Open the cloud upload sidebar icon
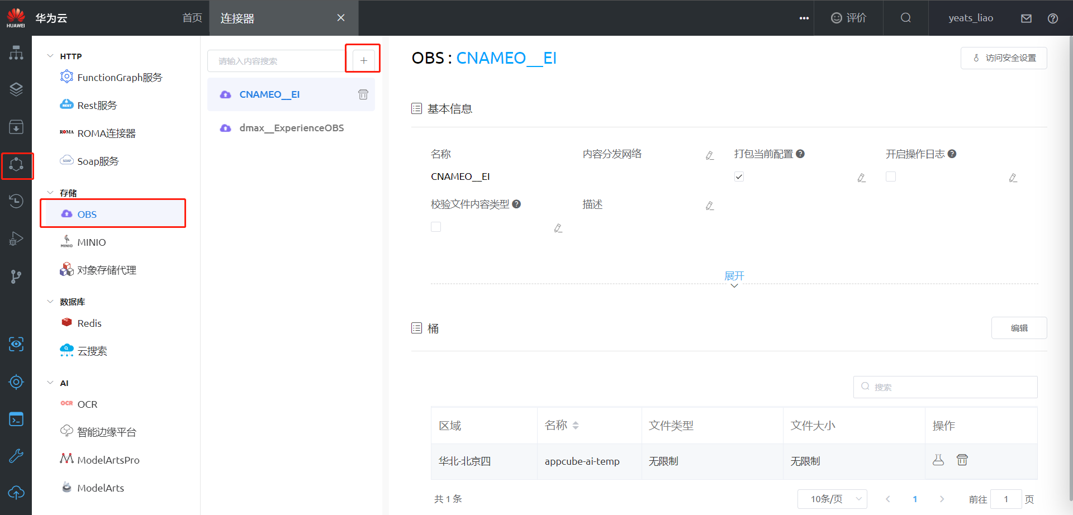This screenshot has height=515, width=1073. 16,493
